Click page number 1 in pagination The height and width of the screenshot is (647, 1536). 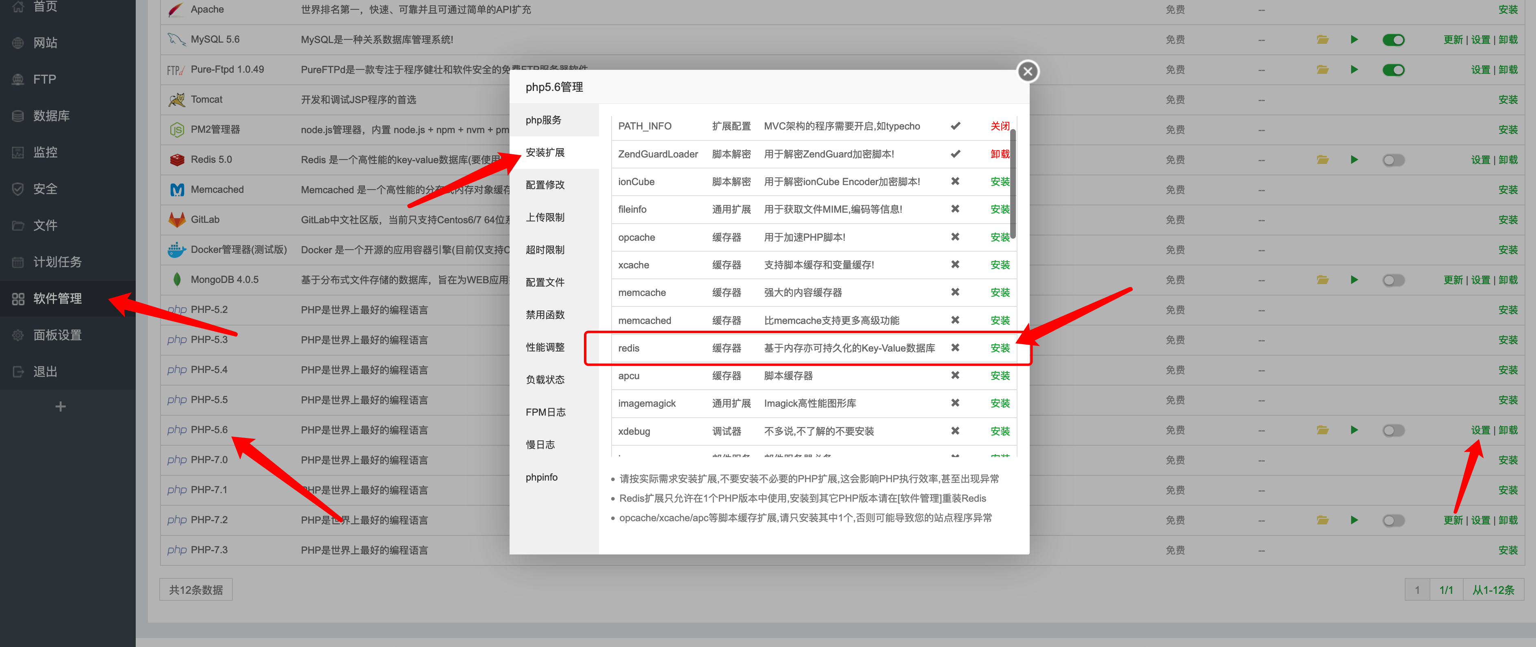point(1417,590)
